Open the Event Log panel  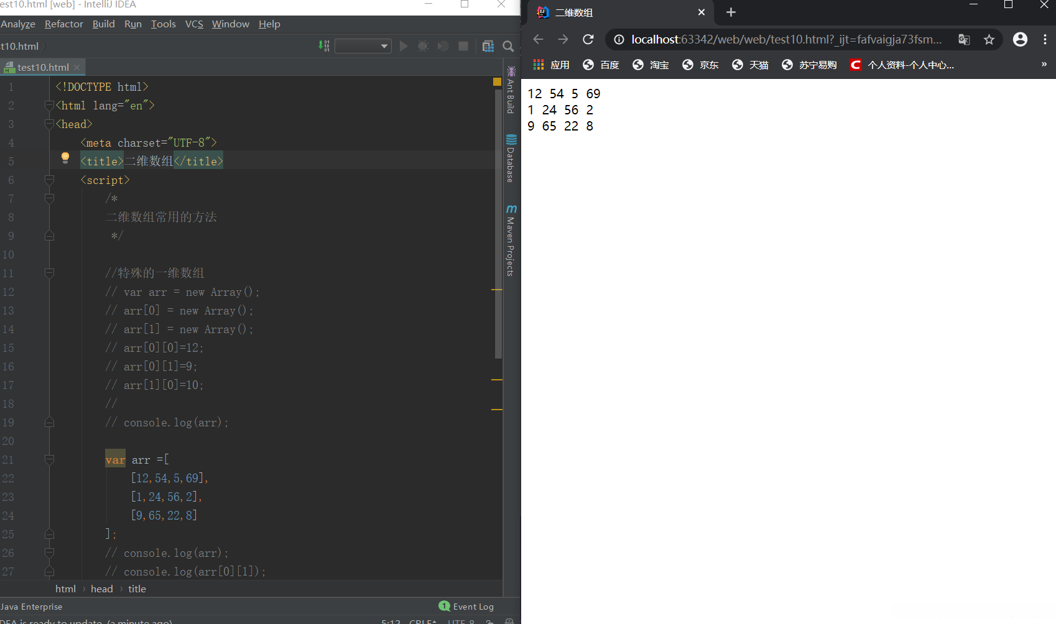click(x=466, y=607)
